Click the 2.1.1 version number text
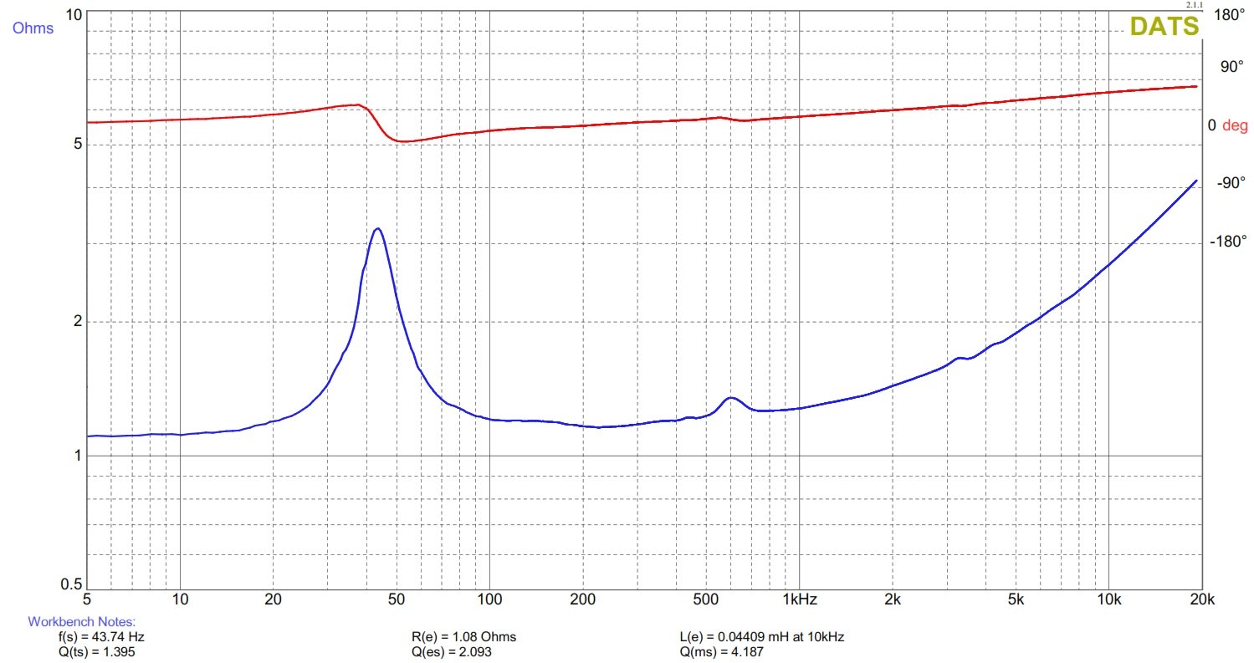This screenshot has width=1254, height=663. coord(1194,6)
